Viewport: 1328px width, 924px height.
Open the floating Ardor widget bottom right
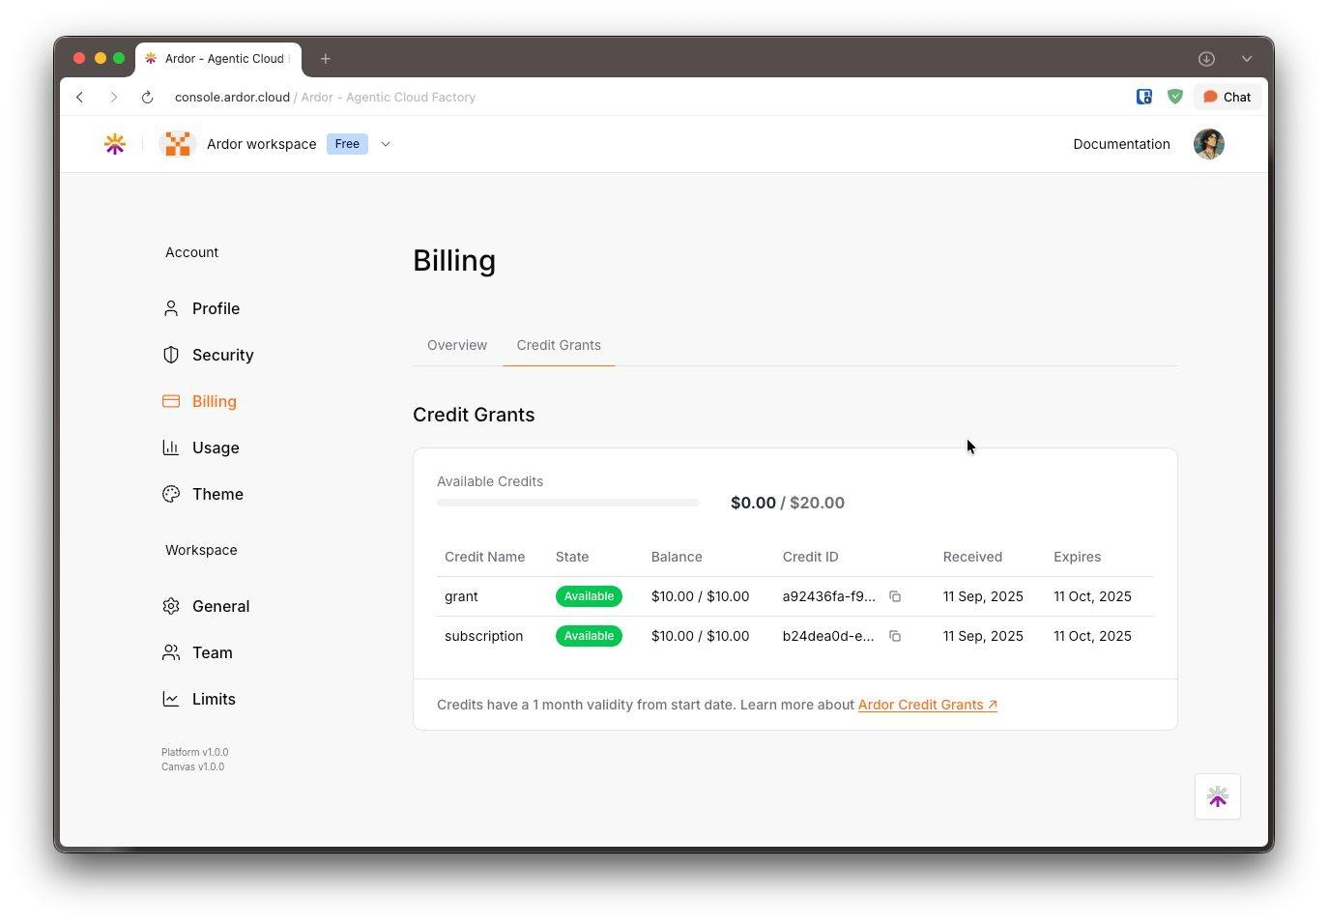click(x=1217, y=795)
